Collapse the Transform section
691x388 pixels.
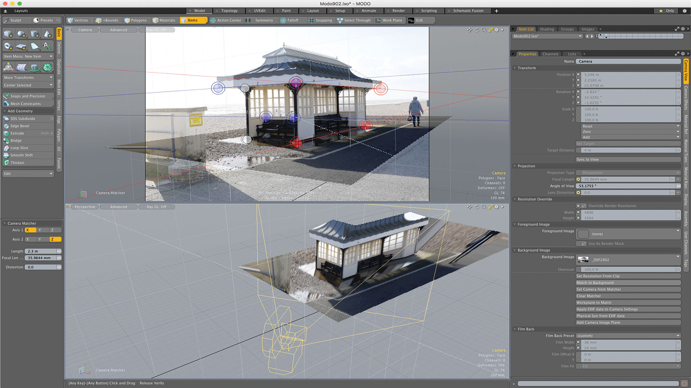pos(515,68)
